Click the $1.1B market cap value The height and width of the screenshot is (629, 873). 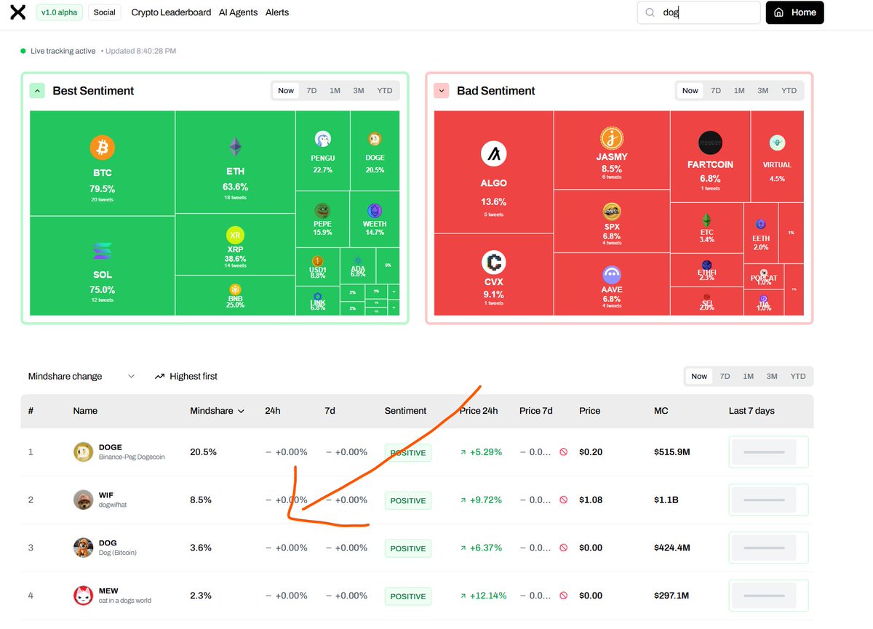click(666, 500)
